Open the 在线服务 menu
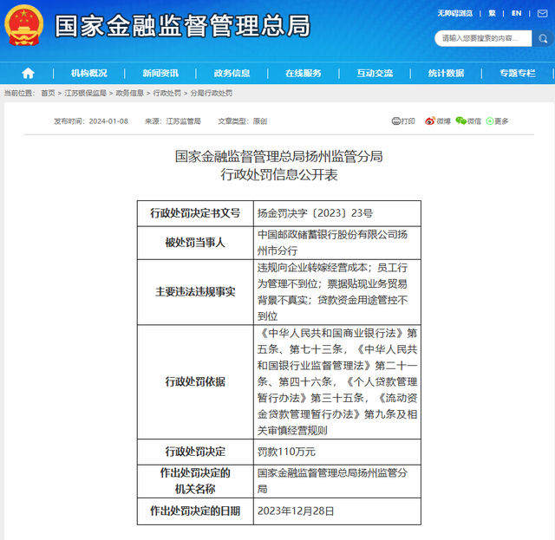The height and width of the screenshot is (540, 555). coord(304,74)
